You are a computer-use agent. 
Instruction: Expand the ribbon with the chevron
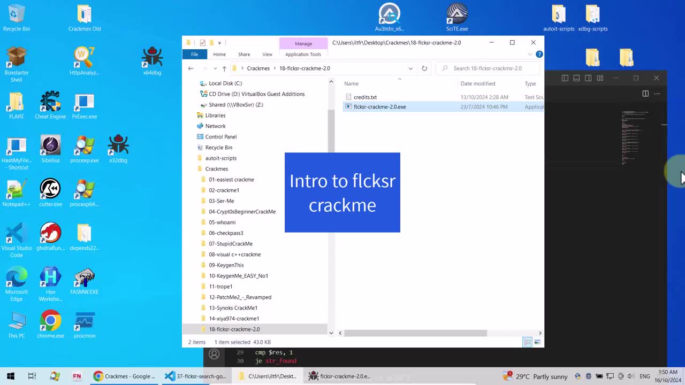[530, 54]
